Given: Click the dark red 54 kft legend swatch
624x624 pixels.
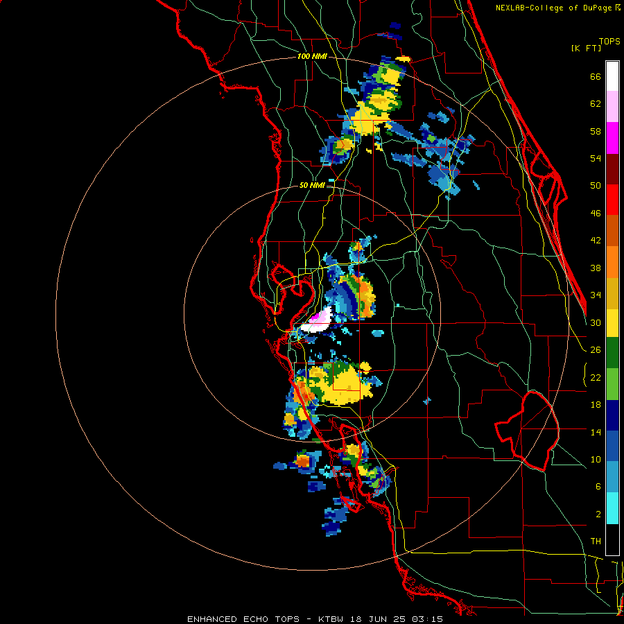Looking at the screenshot, I should (612, 168).
